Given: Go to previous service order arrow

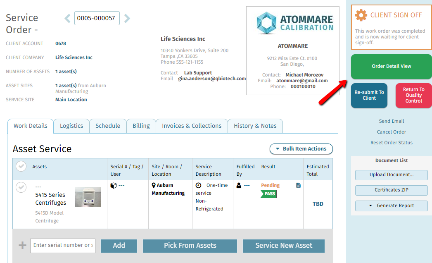Looking at the screenshot, I should (x=67, y=19).
